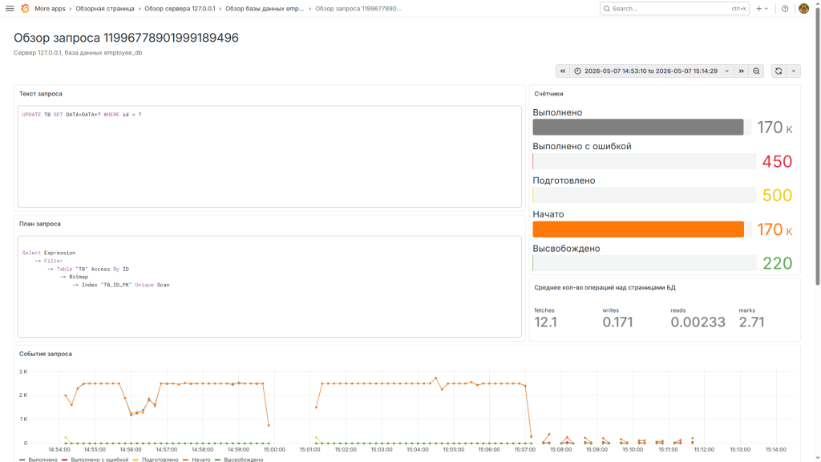The width and height of the screenshot is (821, 462).
Task: Click the fetches value 12.1
Action: [x=545, y=322]
